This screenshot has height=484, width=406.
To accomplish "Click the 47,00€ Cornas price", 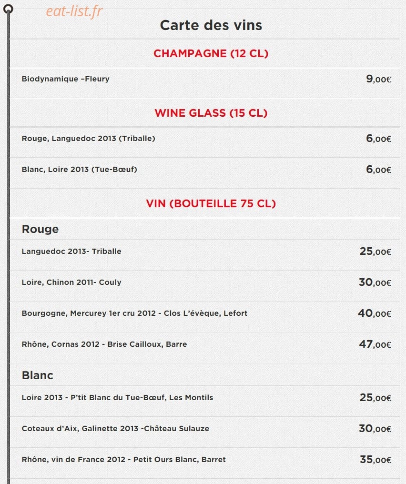I will pos(375,344).
